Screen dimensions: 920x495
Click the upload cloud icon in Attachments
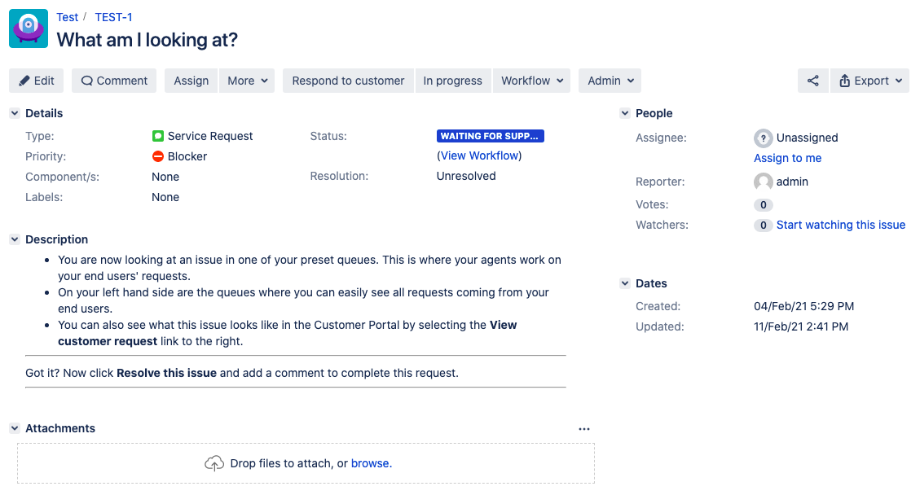[213, 463]
